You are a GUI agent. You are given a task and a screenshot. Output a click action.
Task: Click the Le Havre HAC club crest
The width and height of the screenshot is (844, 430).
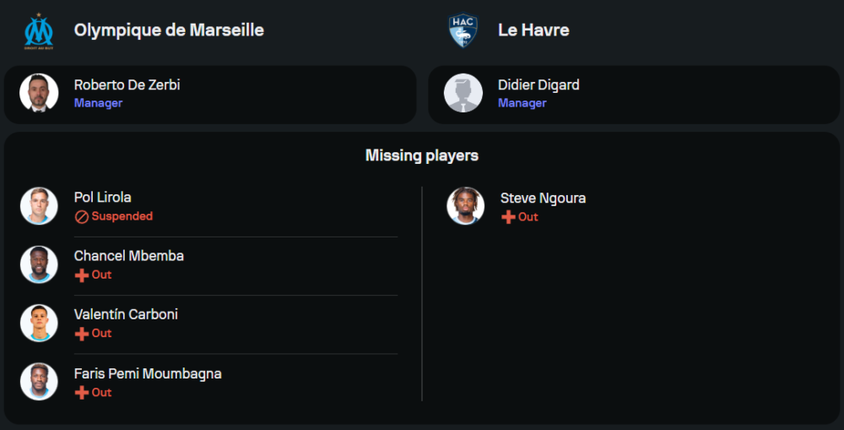coord(463,30)
